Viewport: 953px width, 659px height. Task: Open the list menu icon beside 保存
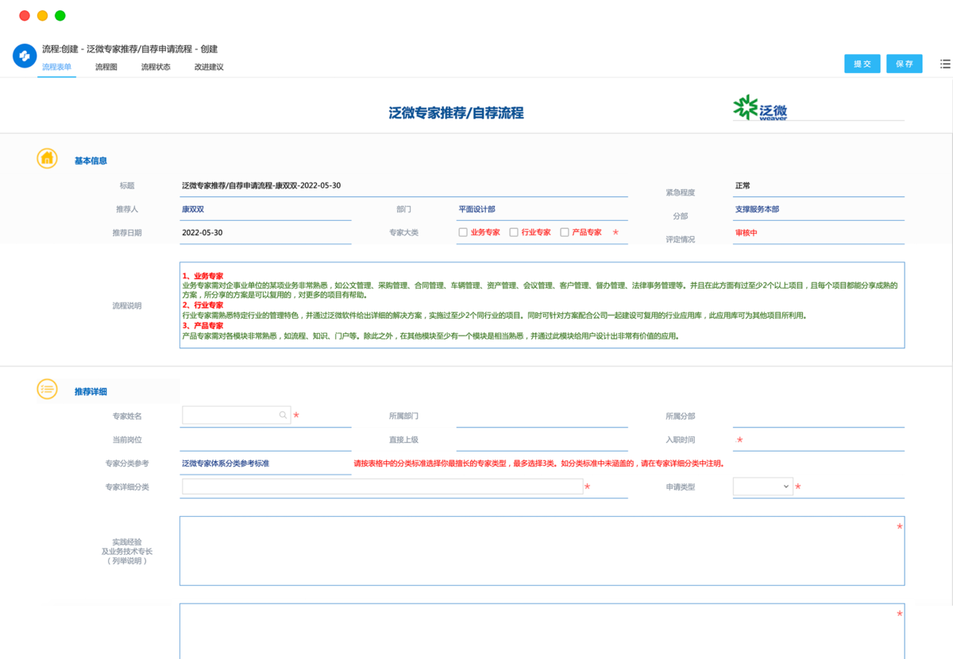(945, 64)
